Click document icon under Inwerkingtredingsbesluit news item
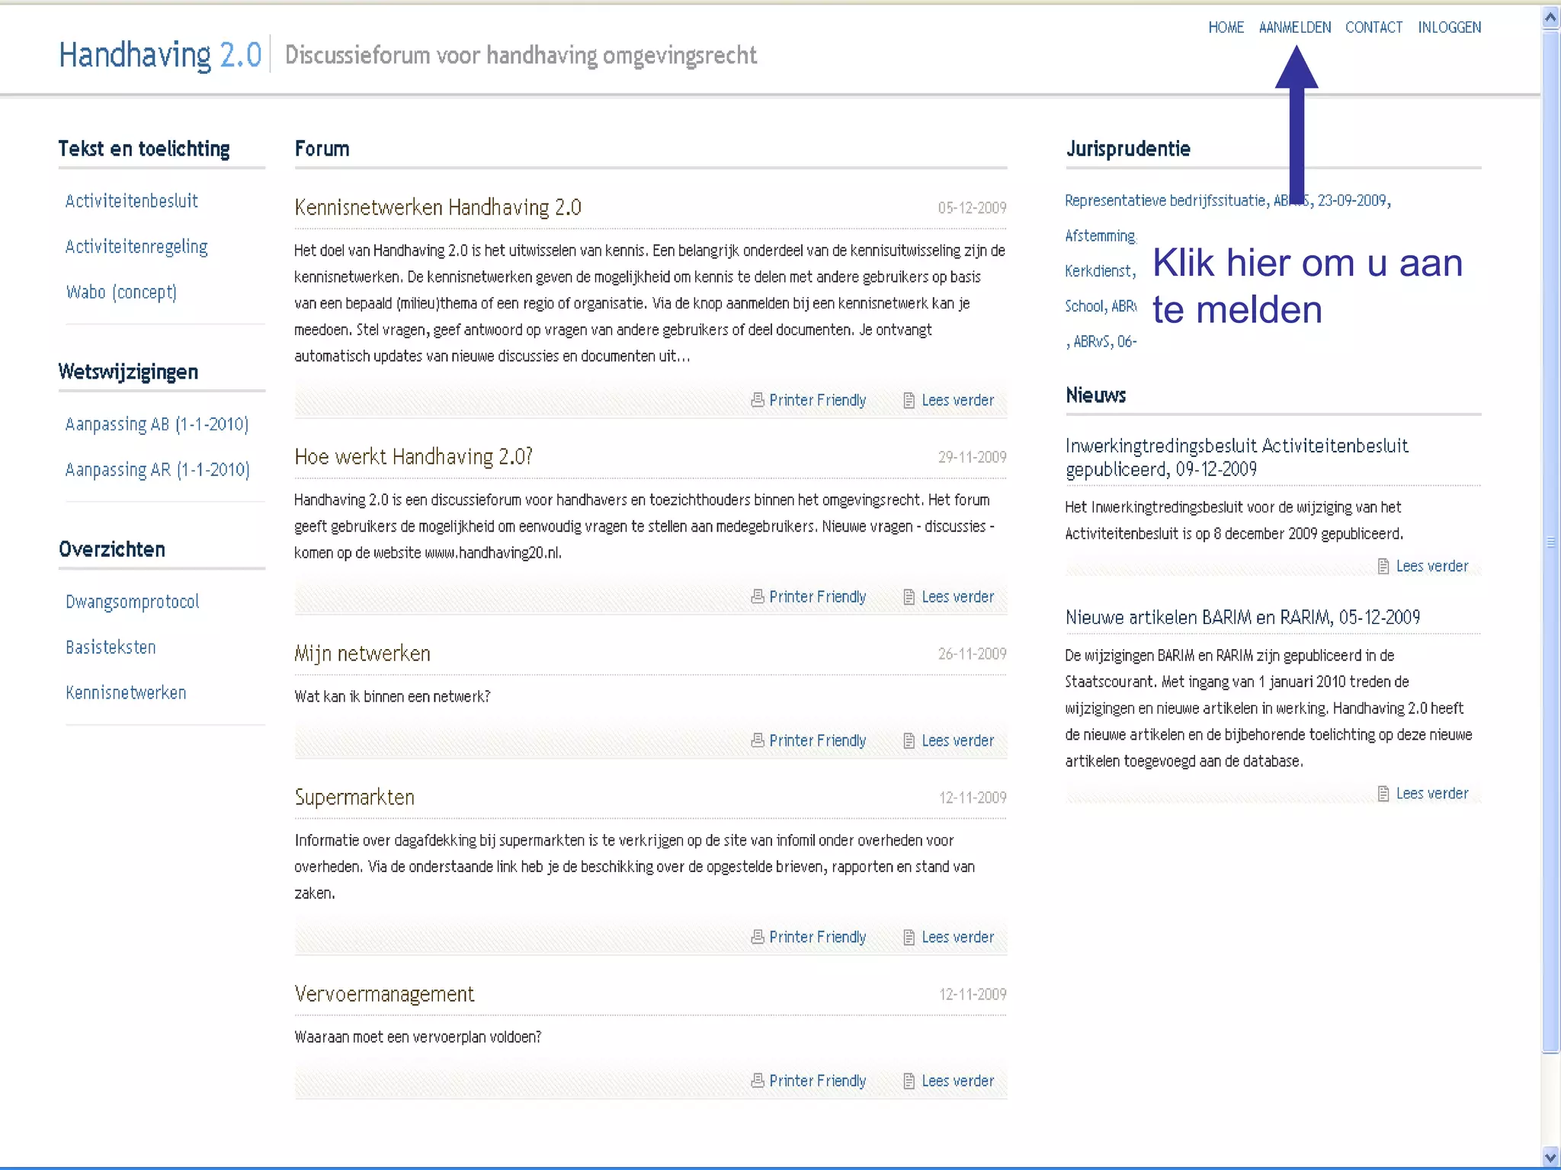 [1383, 566]
